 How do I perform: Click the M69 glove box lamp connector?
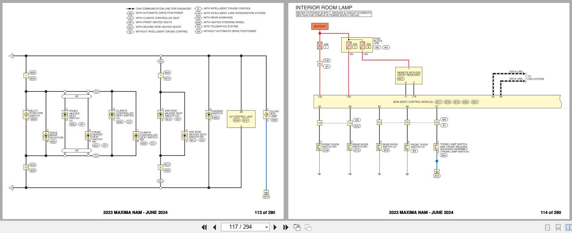274,120
